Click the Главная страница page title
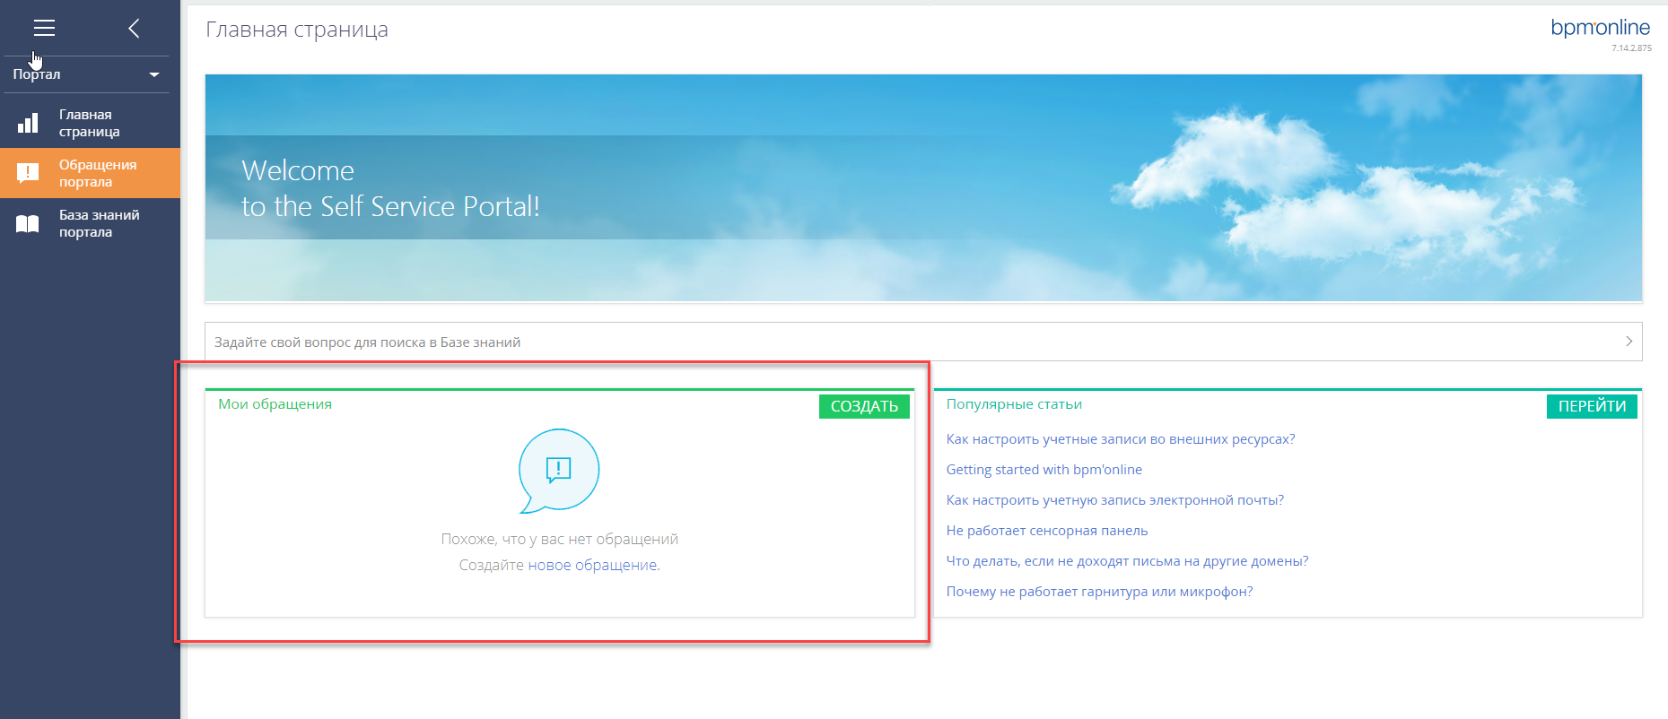 point(297,30)
